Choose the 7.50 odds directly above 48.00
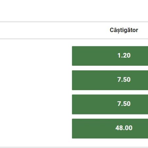 (x=110, y=104)
